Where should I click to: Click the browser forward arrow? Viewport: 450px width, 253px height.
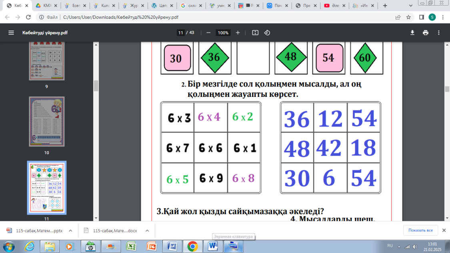click(x=18, y=17)
